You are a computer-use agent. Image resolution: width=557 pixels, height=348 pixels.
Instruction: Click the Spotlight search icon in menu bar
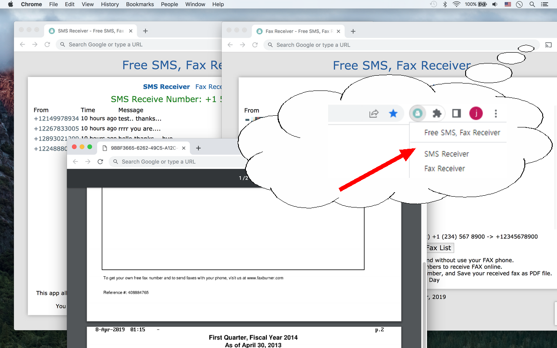(x=532, y=4)
